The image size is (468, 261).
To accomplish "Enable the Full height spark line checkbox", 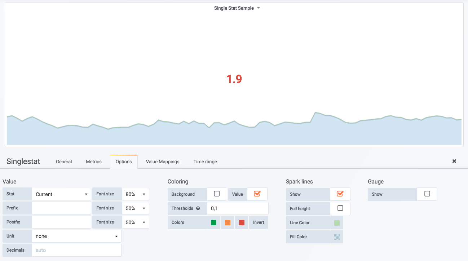I will click(340, 208).
